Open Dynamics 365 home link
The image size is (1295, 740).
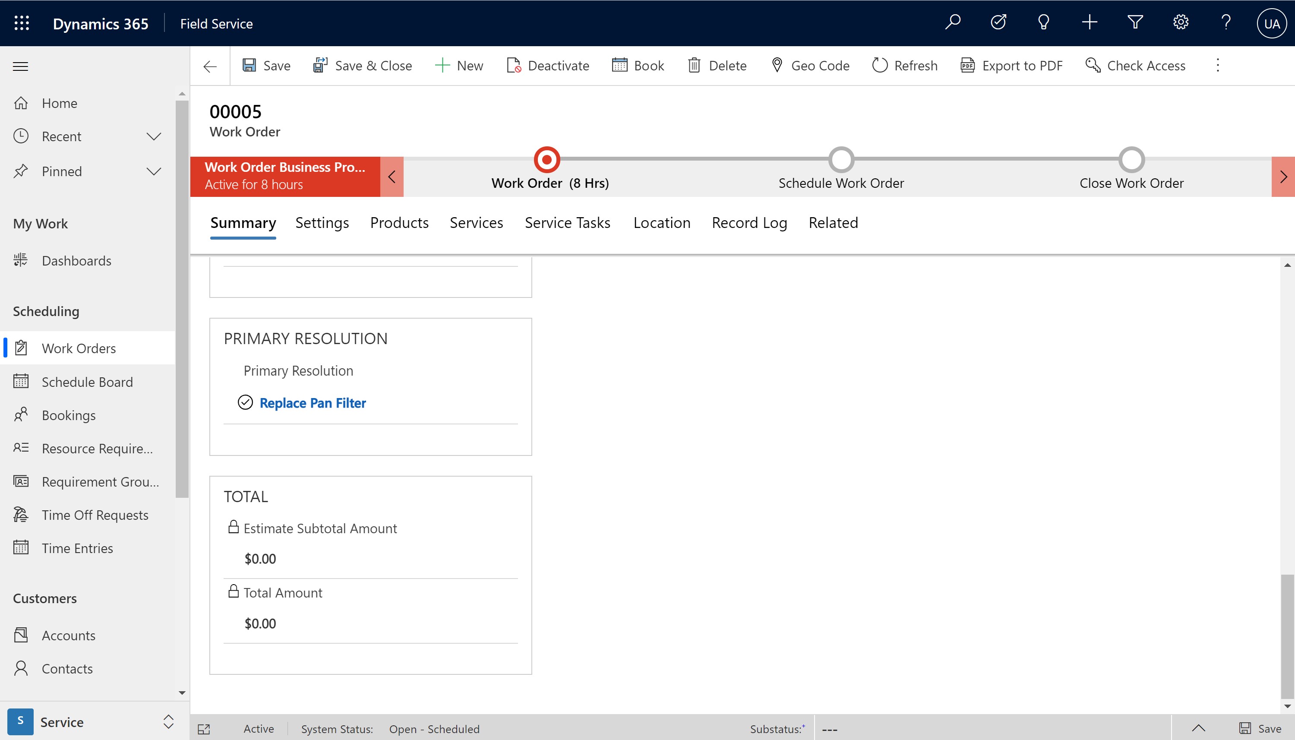tap(101, 23)
